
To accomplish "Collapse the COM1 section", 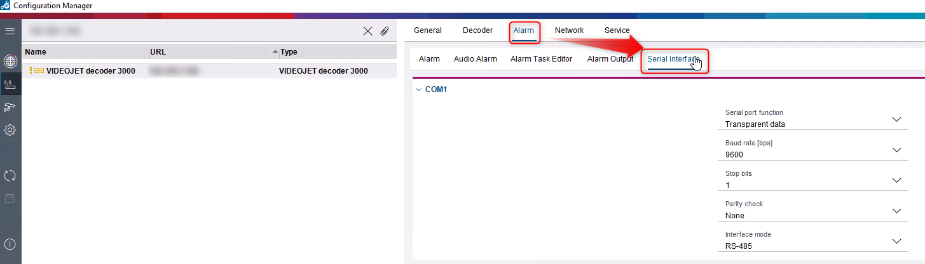I will (x=418, y=89).
